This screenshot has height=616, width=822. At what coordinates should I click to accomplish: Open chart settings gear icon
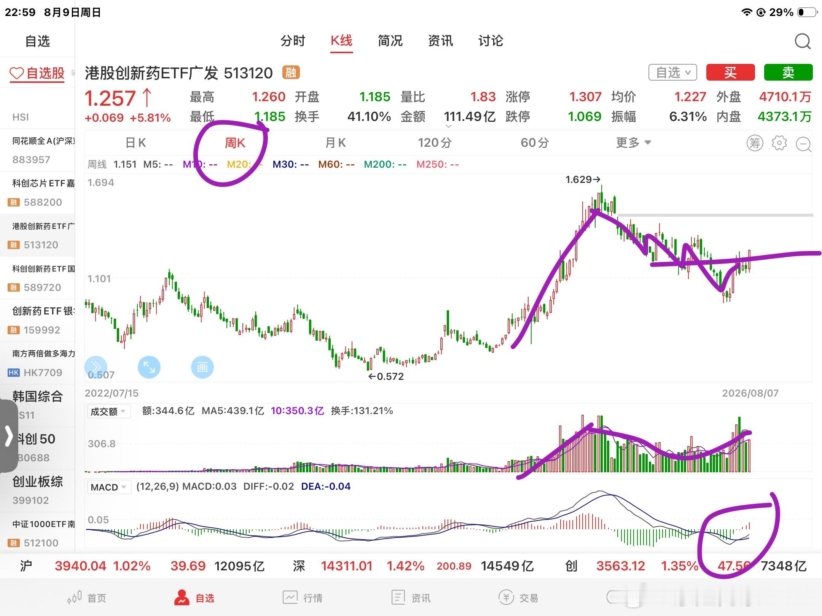pos(779,143)
